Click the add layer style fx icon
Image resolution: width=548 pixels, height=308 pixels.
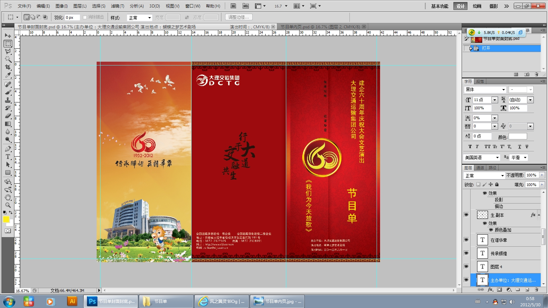point(490,289)
